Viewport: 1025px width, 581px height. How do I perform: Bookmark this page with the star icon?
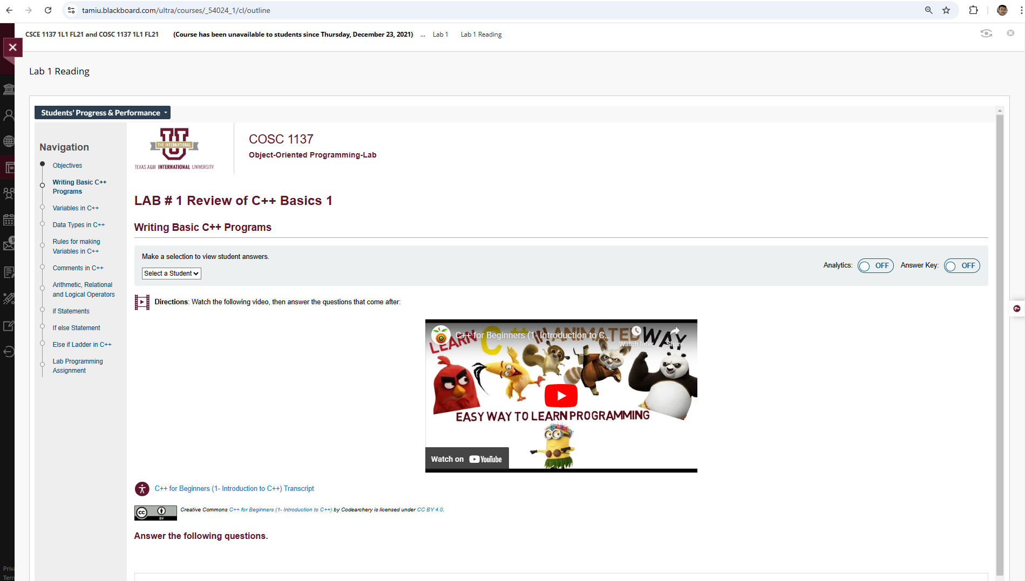click(946, 10)
